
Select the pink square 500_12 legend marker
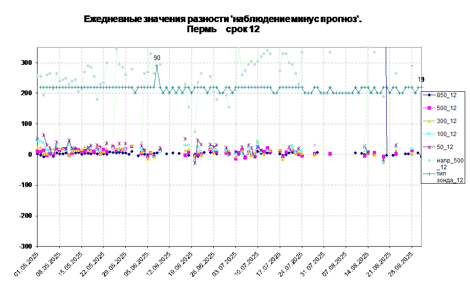(x=429, y=108)
